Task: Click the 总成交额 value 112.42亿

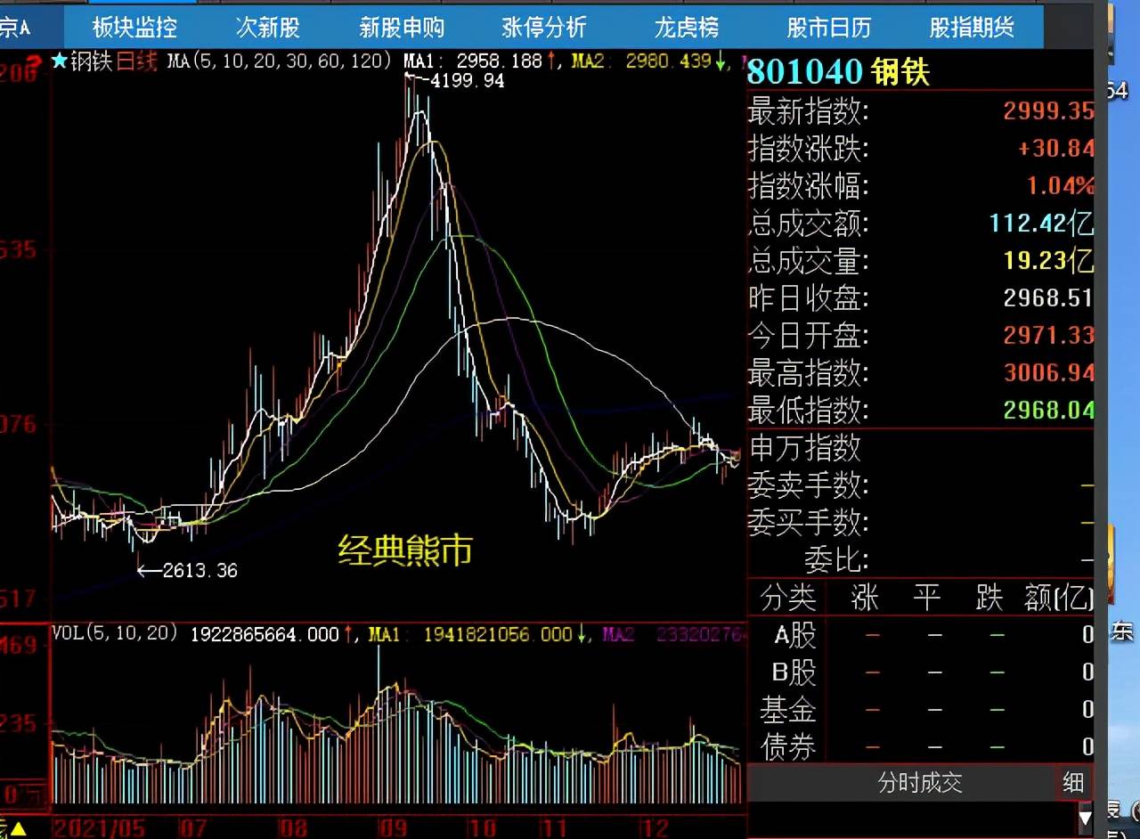Action: (1041, 223)
